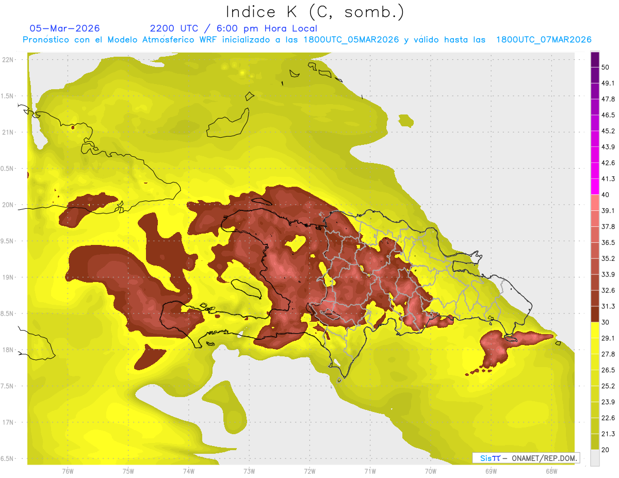Click legend value '39.1'

(608, 210)
